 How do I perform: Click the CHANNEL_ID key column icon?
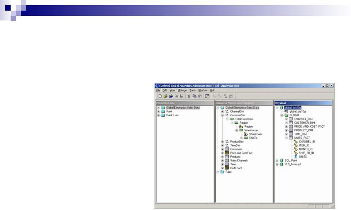click(x=296, y=142)
